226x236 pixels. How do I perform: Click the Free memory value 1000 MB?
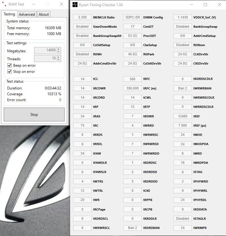54,34
